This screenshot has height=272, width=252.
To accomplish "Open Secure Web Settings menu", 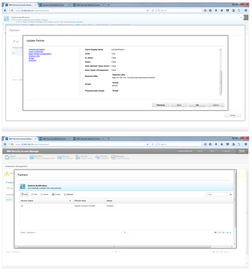I will [65, 157].
